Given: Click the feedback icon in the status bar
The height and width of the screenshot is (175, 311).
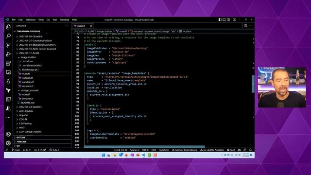Looking at the screenshot, I should point(245,150).
